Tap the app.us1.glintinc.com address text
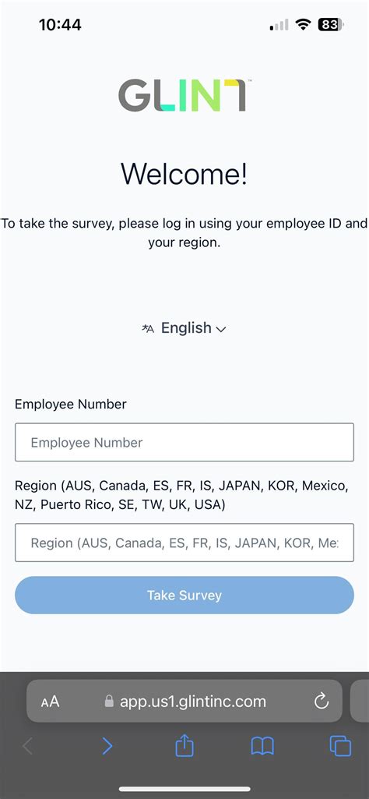 tap(193, 702)
